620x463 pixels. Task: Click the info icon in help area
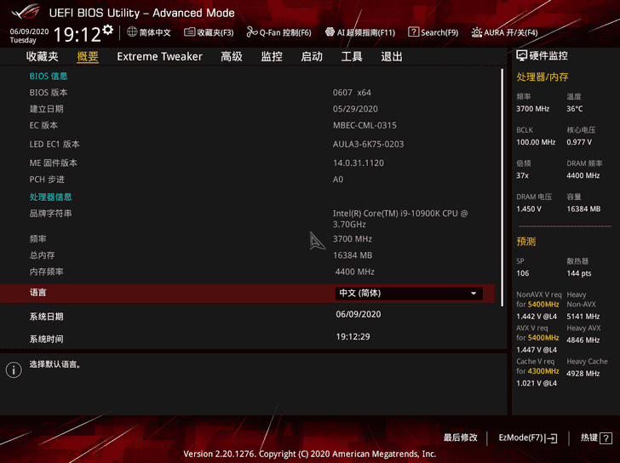click(x=14, y=369)
